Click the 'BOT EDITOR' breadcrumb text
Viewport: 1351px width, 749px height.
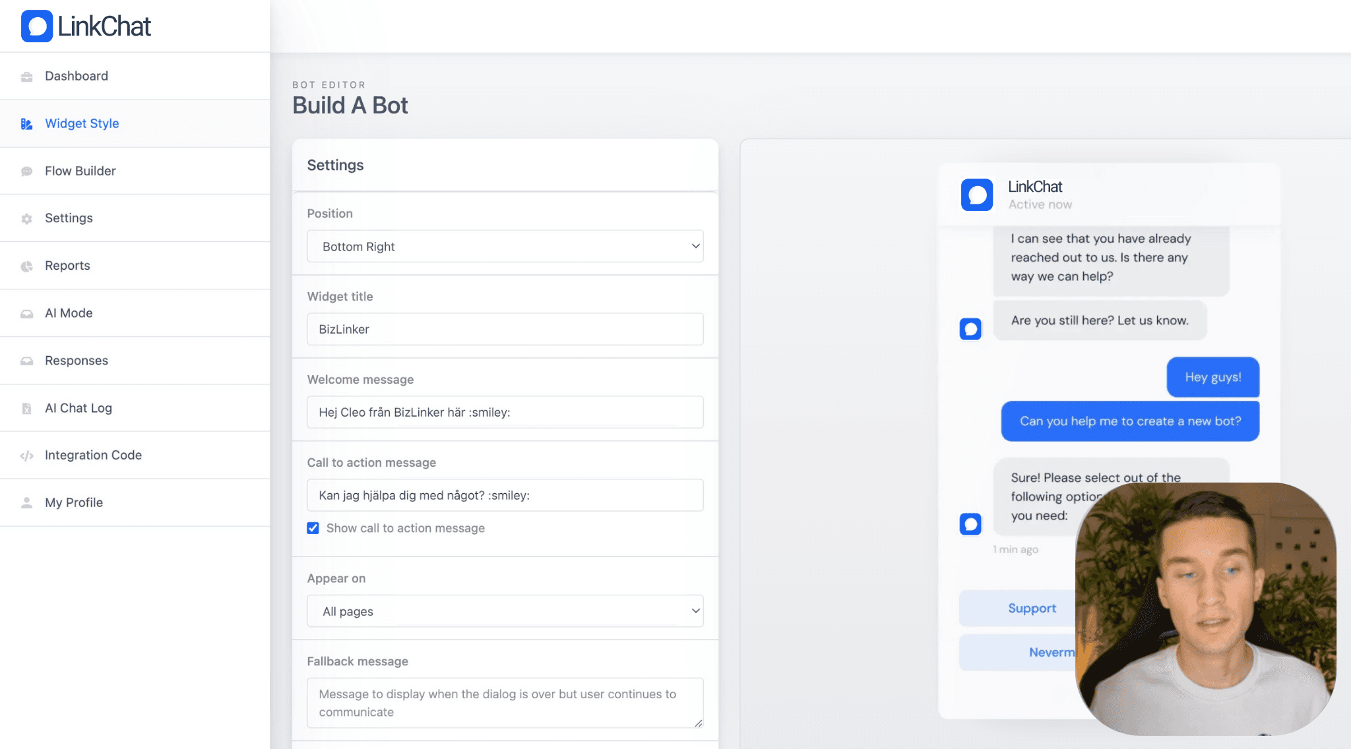pyautogui.click(x=329, y=85)
